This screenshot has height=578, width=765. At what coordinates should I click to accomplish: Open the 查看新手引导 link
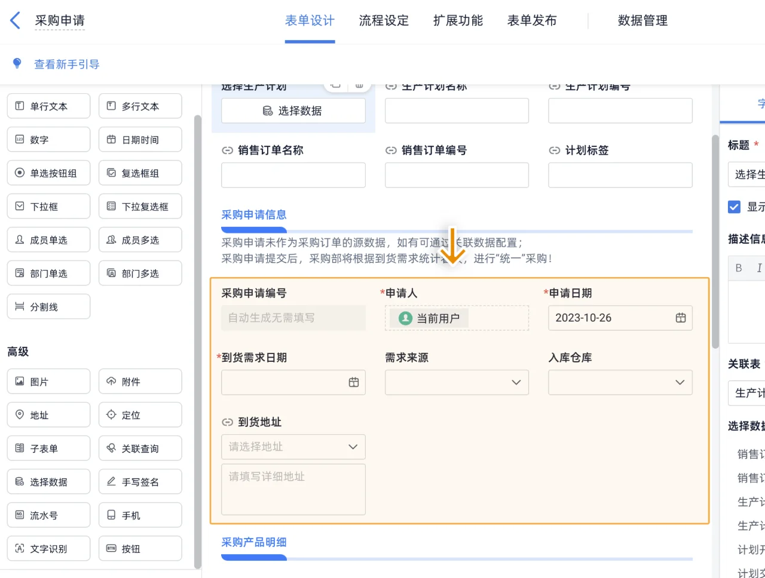pyautogui.click(x=66, y=64)
